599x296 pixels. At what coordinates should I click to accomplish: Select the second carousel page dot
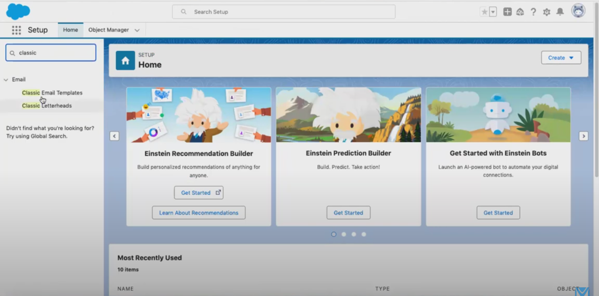344,234
